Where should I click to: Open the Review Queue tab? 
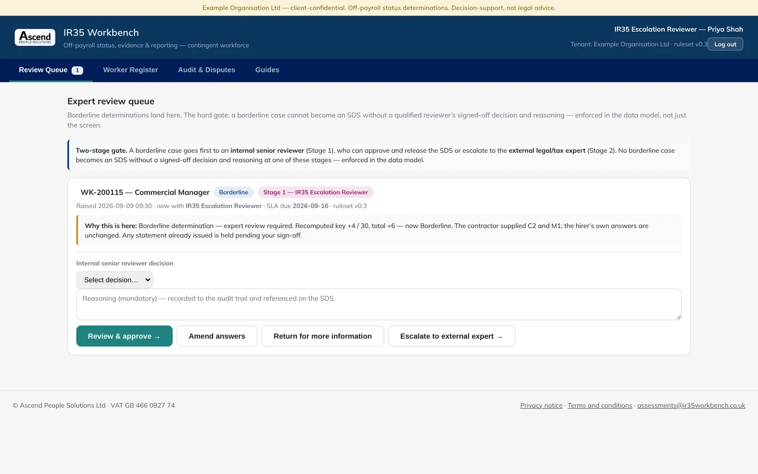[51, 70]
